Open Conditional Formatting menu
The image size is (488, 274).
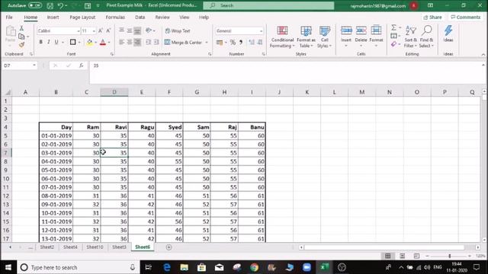(x=282, y=37)
